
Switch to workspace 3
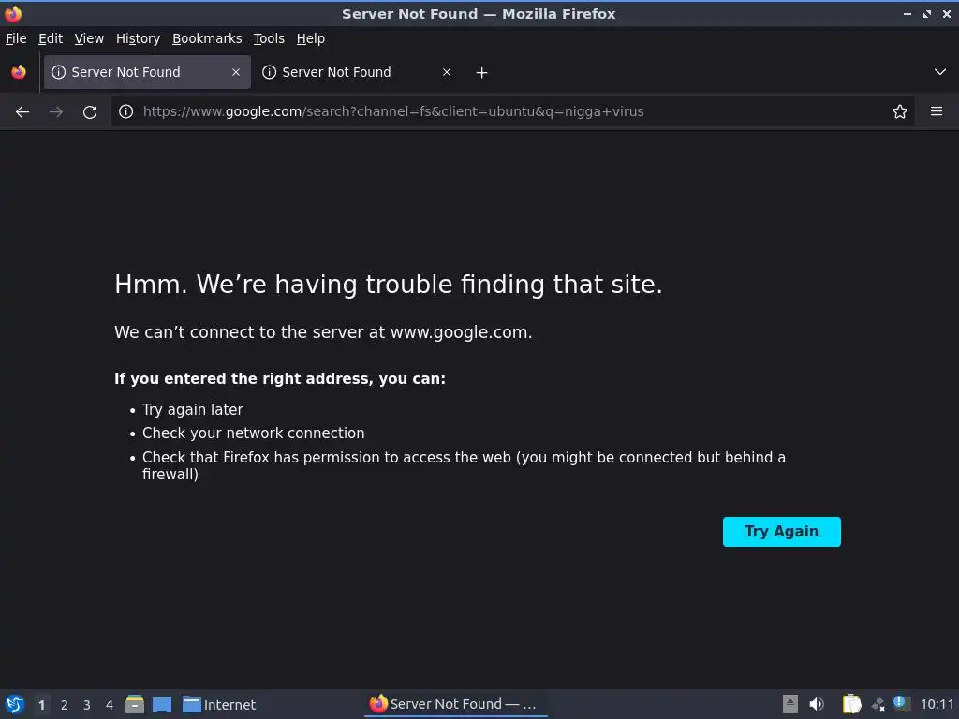point(87,705)
